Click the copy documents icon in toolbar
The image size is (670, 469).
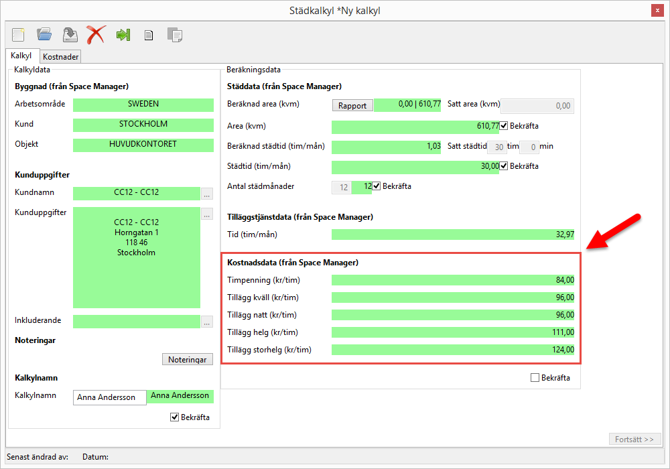[175, 35]
